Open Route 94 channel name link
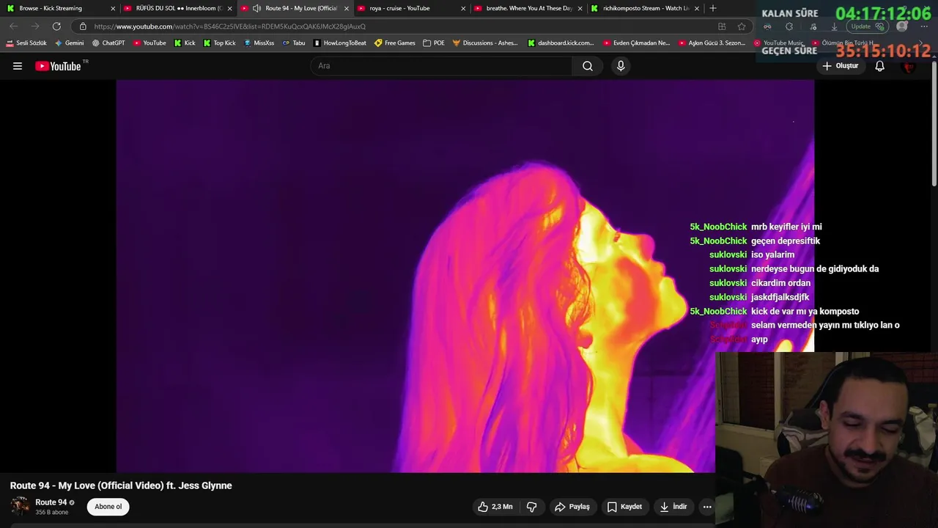 click(x=51, y=502)
